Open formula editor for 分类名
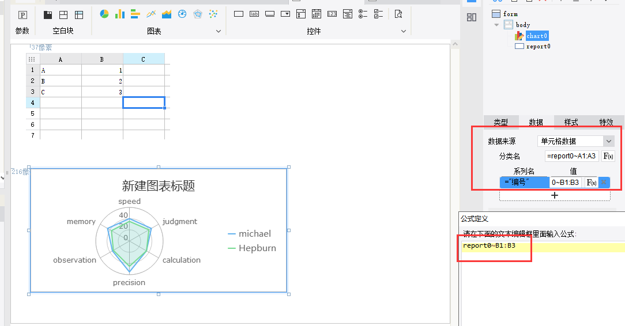 click(608, 156)
